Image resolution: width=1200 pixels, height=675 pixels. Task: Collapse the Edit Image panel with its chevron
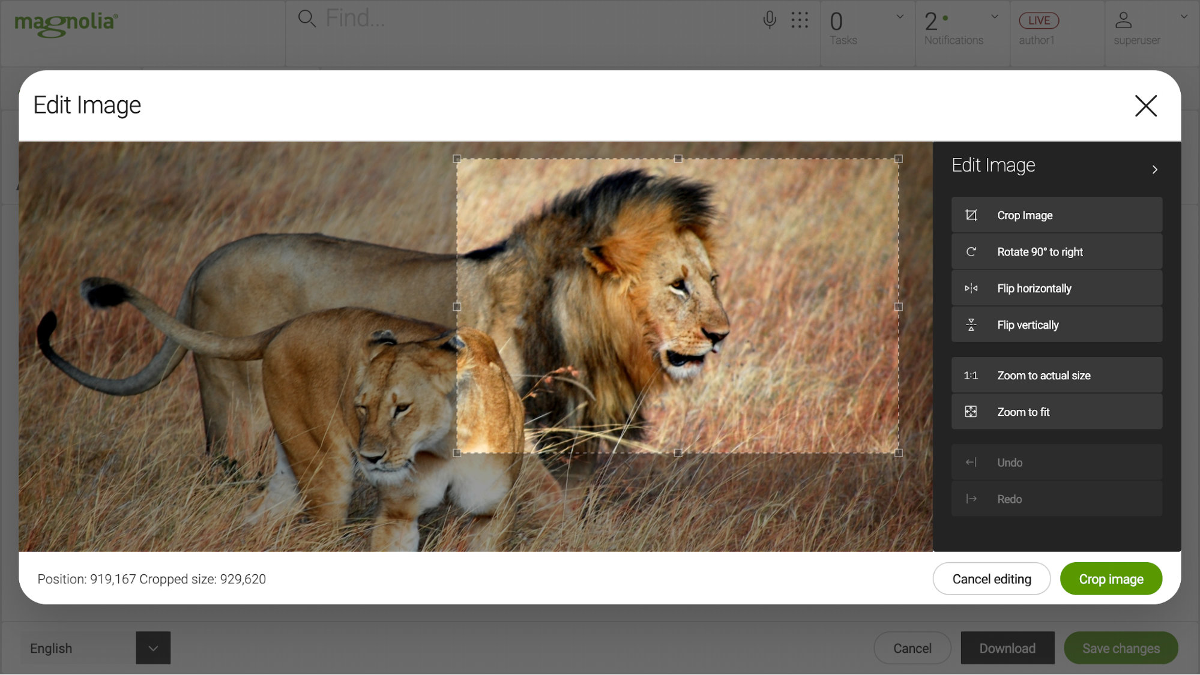(1154, 169)
